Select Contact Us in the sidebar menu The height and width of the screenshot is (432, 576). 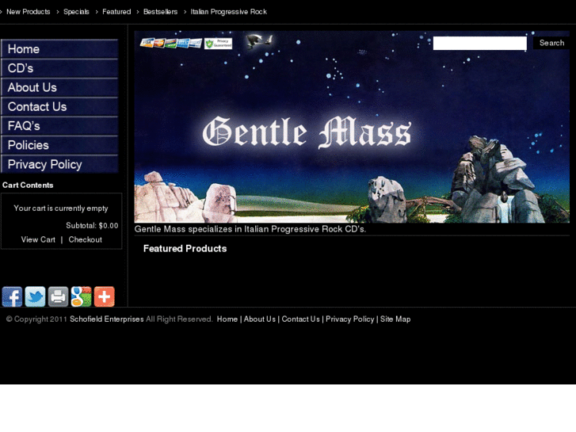click(x=59, y=107)
